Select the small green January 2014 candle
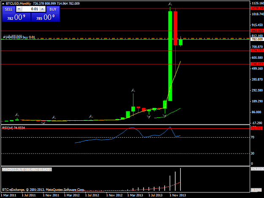The image size is (264, 198). point(181,42)
